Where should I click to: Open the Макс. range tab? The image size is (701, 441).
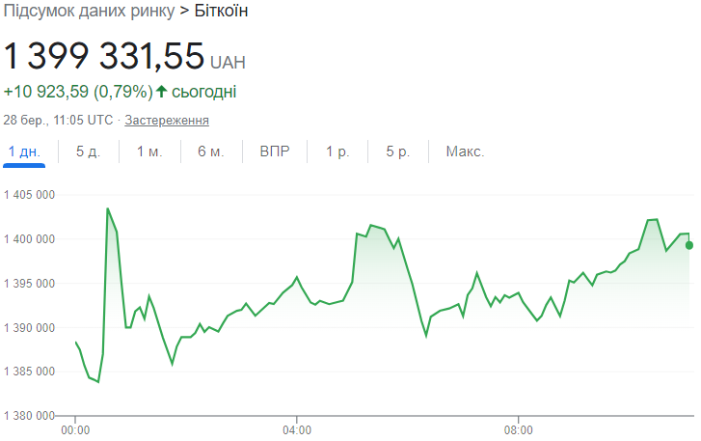[465, 152]
